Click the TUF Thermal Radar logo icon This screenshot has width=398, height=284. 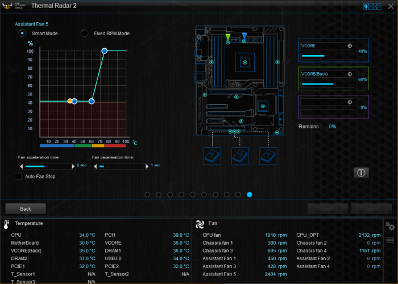(x=7, y=6)
